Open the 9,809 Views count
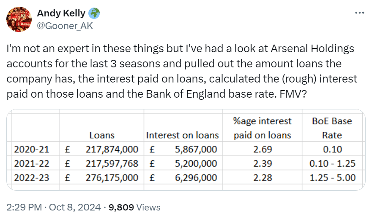This screenshot has width=369, height=221. (134, 207)
